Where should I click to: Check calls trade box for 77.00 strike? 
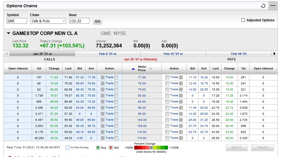tap(116, 77)
